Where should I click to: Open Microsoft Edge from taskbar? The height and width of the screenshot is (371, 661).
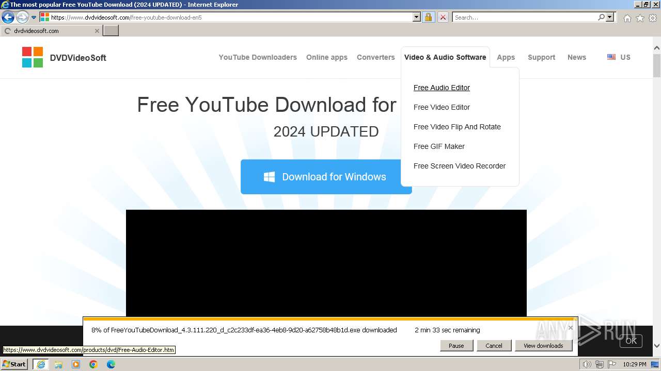pos(111,364)
